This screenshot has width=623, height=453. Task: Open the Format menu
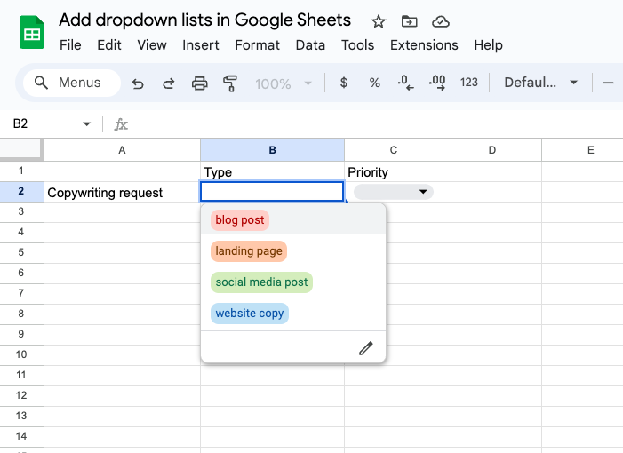pos(258,45)
